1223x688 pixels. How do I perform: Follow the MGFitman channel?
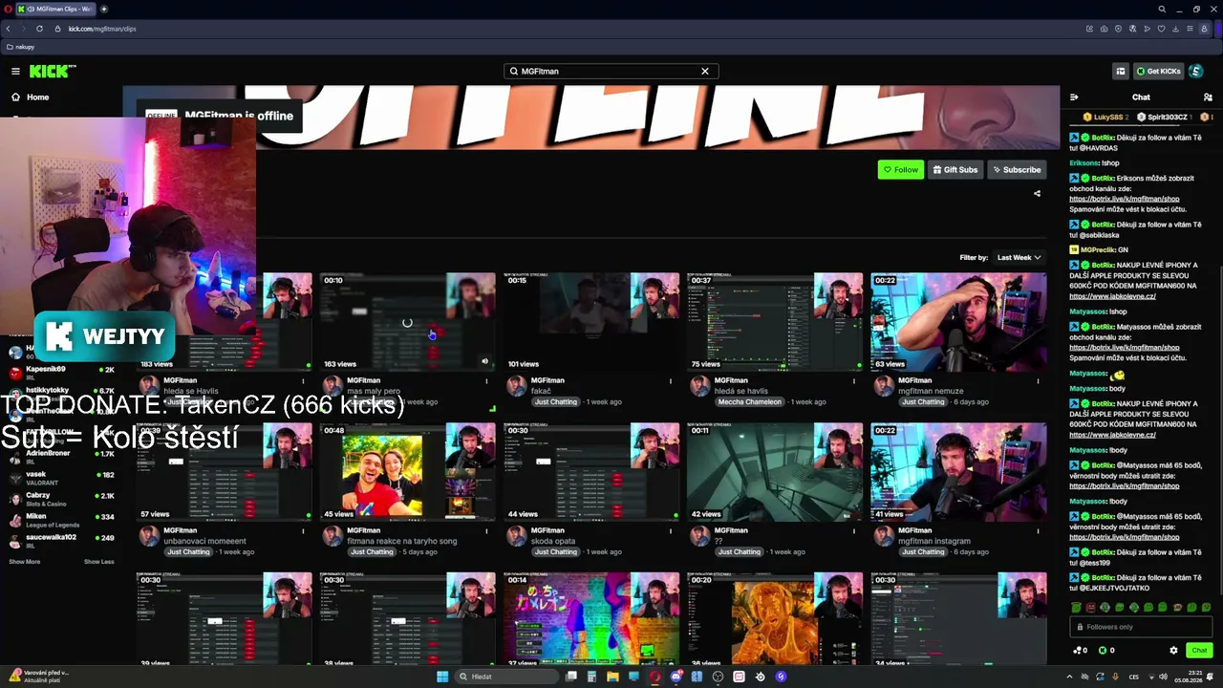tap(900, 170)
